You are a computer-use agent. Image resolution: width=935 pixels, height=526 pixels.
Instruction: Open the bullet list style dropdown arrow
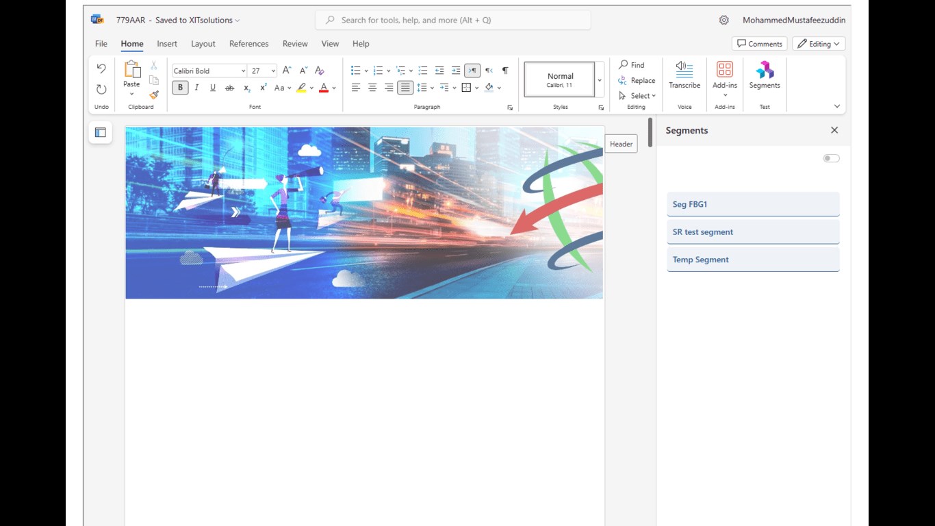(366, 71)
